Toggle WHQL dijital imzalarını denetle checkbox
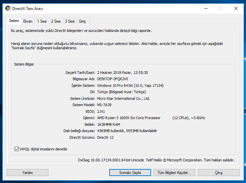This screenshot has height=183, width=246. coord(17,149)
